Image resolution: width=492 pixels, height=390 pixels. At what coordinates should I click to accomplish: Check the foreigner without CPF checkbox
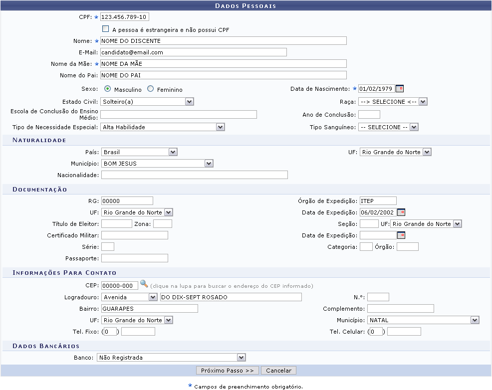point(105,29)
